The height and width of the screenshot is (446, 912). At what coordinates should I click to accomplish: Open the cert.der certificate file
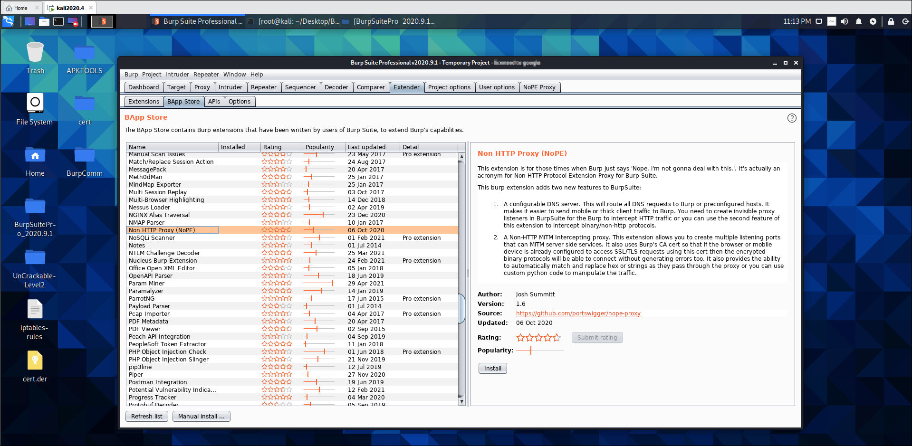35,366
